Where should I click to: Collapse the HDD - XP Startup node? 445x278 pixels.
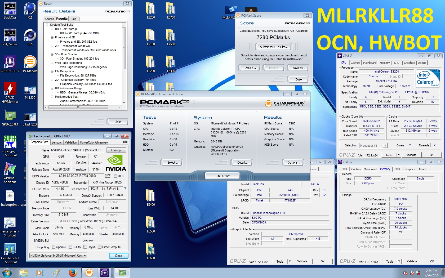pos(52,29)
